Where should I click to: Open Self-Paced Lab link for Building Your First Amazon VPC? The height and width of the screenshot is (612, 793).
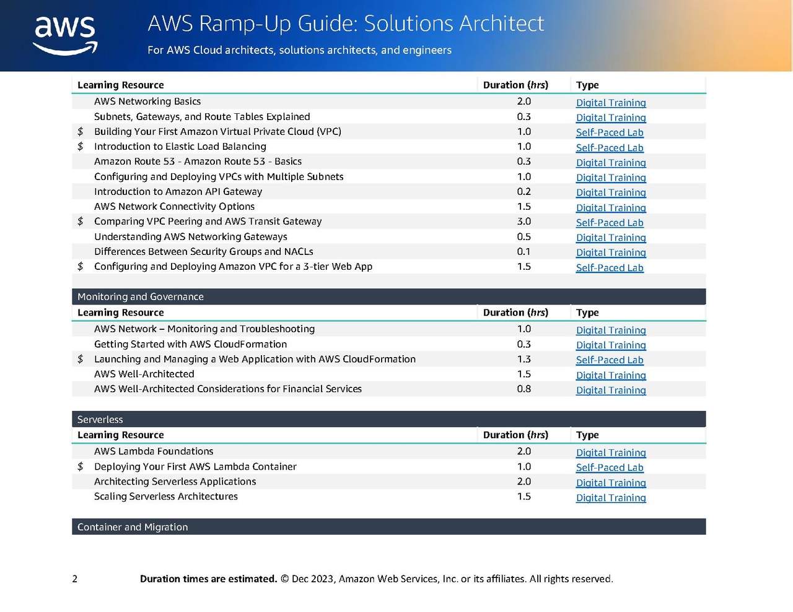[610, 132]
